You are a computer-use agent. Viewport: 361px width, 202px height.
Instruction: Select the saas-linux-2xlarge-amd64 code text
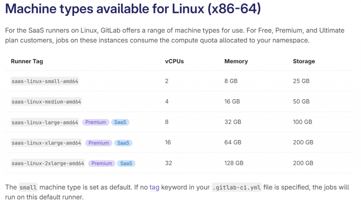coord(48,164)
